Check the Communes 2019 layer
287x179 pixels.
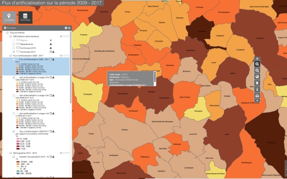pos(14,48)
